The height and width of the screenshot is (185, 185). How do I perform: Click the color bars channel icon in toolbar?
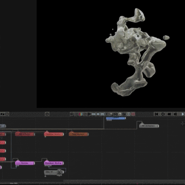(81, 114)
